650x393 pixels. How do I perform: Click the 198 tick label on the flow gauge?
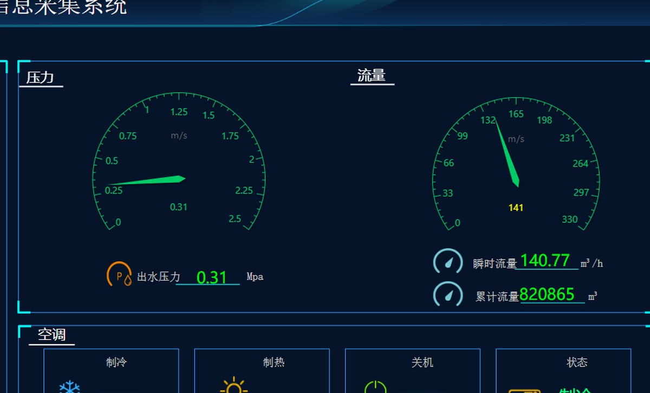point(545,120)
